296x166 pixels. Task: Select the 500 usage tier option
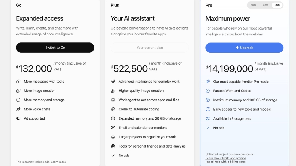pyautogui.click(x=277, y=5)
